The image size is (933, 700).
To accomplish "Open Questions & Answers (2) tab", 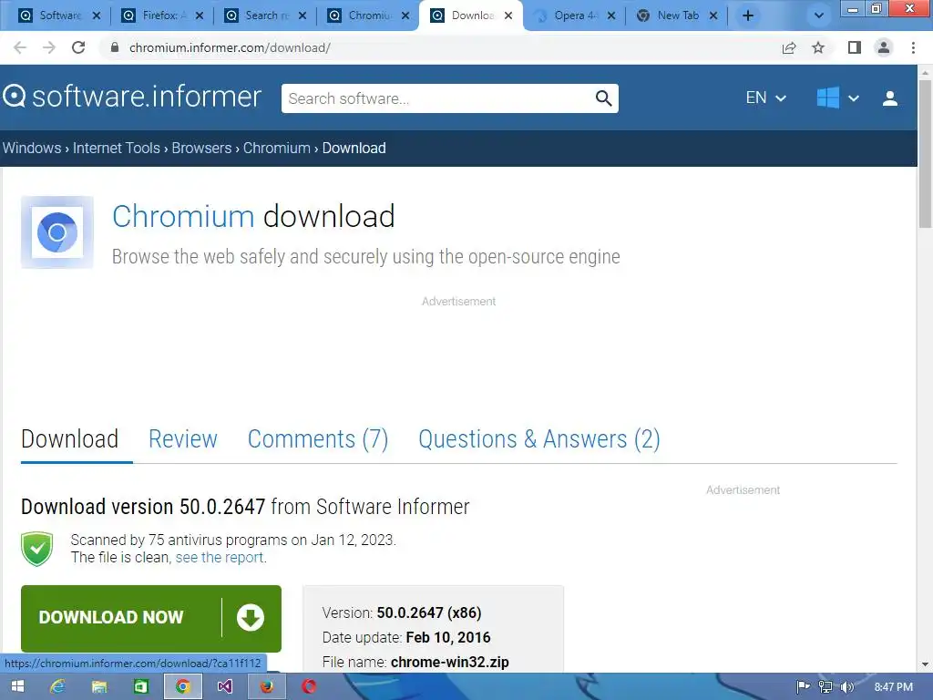I will (539, 439).
